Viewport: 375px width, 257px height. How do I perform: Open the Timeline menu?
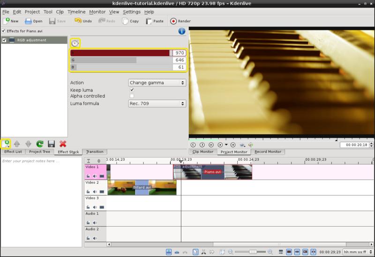click(x=76, y=12)
